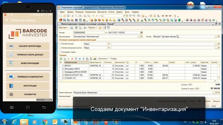Open the Отчеты menu
This screenshot has height=125, width=223.
click(x=111, y=12)
